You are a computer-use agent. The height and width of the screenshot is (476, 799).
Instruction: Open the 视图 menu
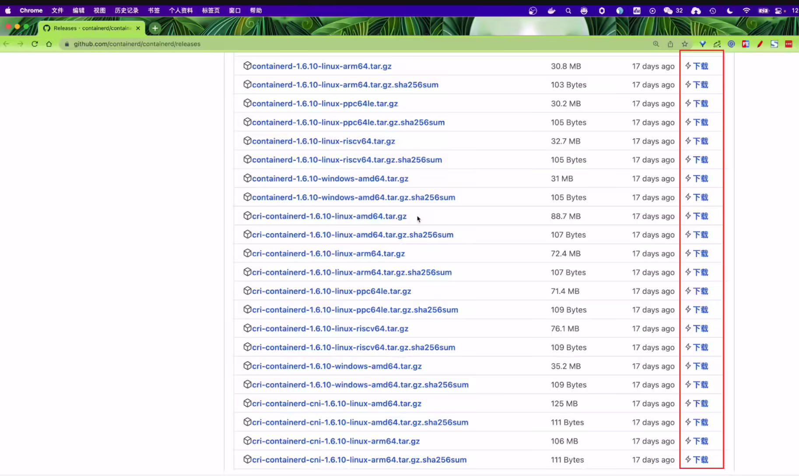point(99,10)
